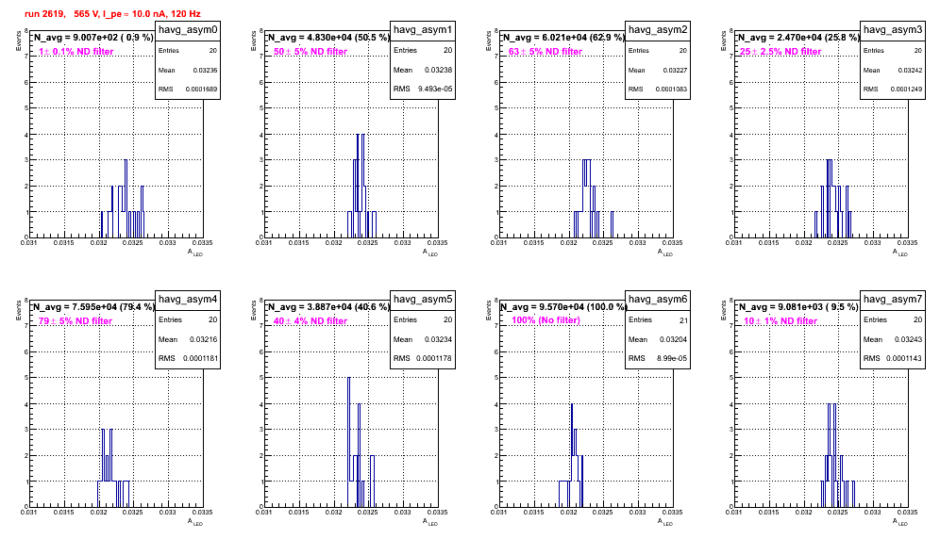Click the magenta "10± 1% ND filter" label
The height and width of the screenshot is (539, 940).
click(x=781, y=321)
